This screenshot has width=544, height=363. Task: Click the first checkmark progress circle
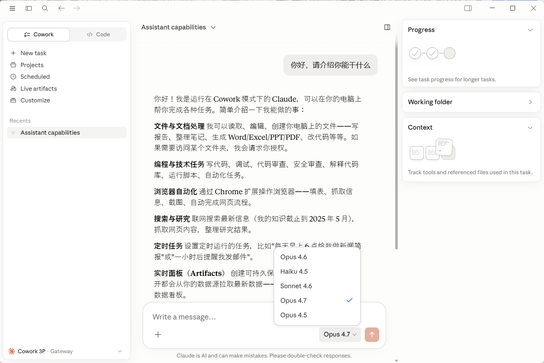(x=415, y=53)
